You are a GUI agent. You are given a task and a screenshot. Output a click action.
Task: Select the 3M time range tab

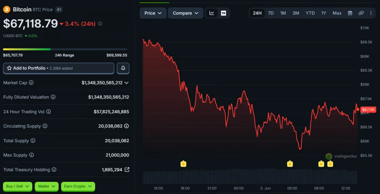coord(296,13)
